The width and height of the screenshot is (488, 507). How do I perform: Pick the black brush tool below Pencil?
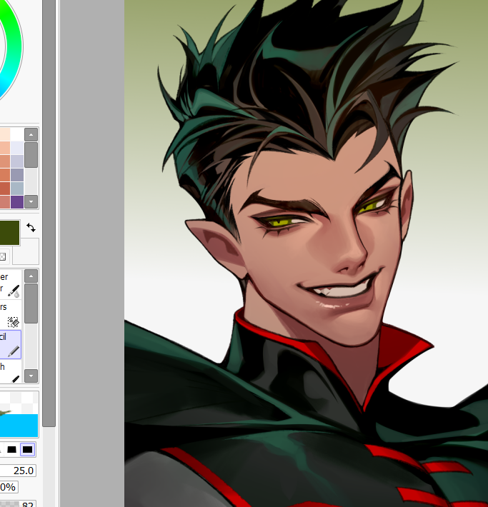coord(10,372)
